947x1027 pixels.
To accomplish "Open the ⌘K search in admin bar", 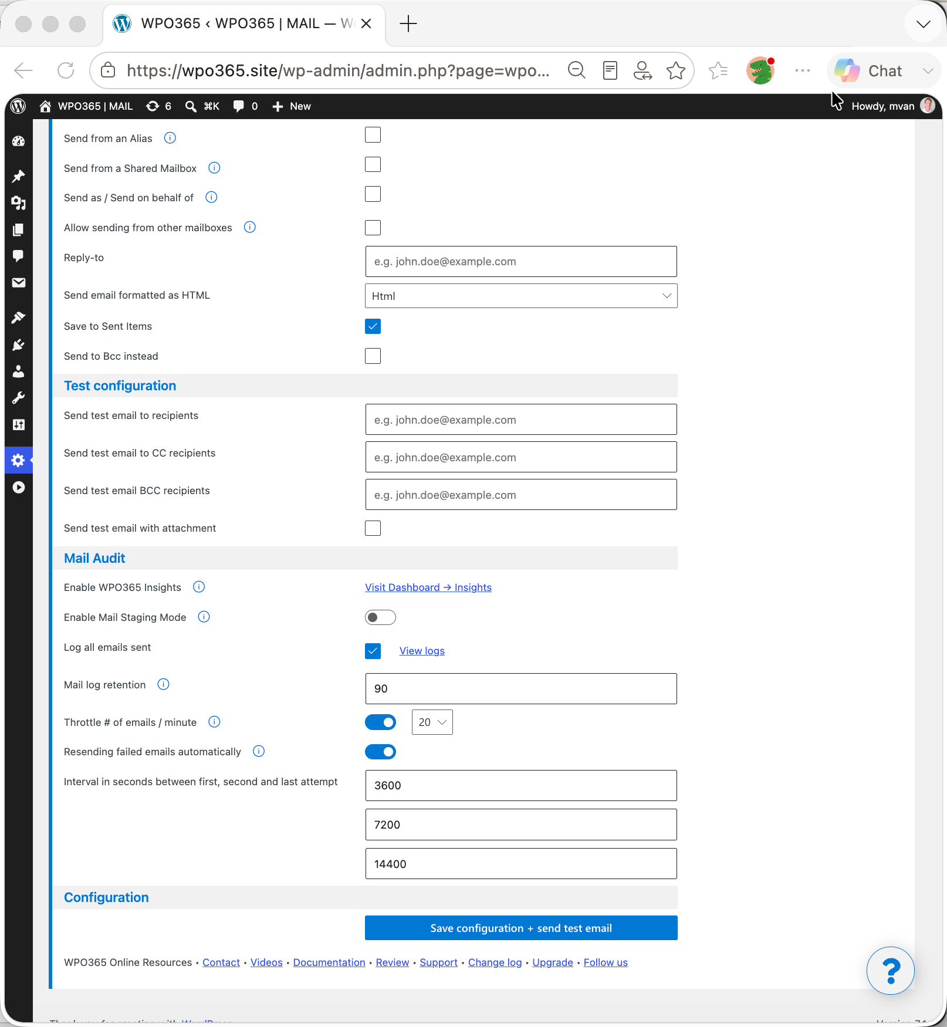I will 202,106.
